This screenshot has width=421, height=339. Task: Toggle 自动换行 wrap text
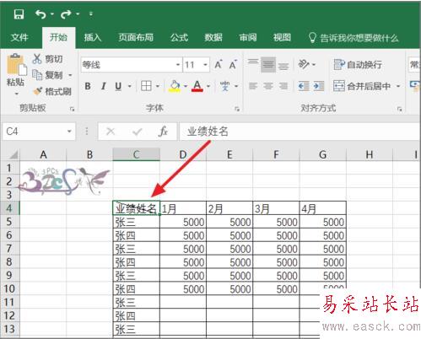click(x=358, y=65)
